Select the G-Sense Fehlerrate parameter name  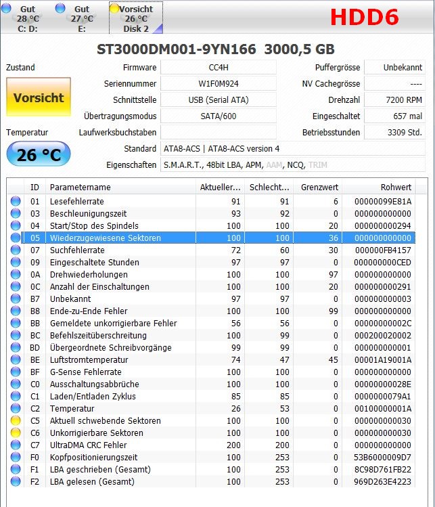[x=86, y=372]
